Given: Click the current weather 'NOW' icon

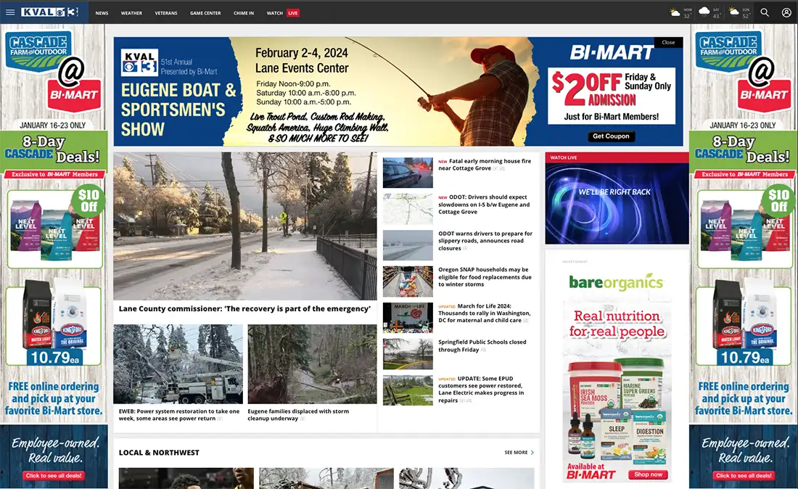Looking at the screenshot, I should 675,13.
